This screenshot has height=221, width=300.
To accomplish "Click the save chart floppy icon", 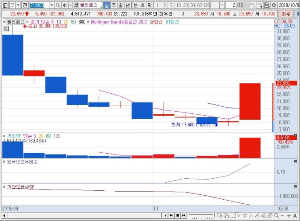I will (x=267, y=5).
